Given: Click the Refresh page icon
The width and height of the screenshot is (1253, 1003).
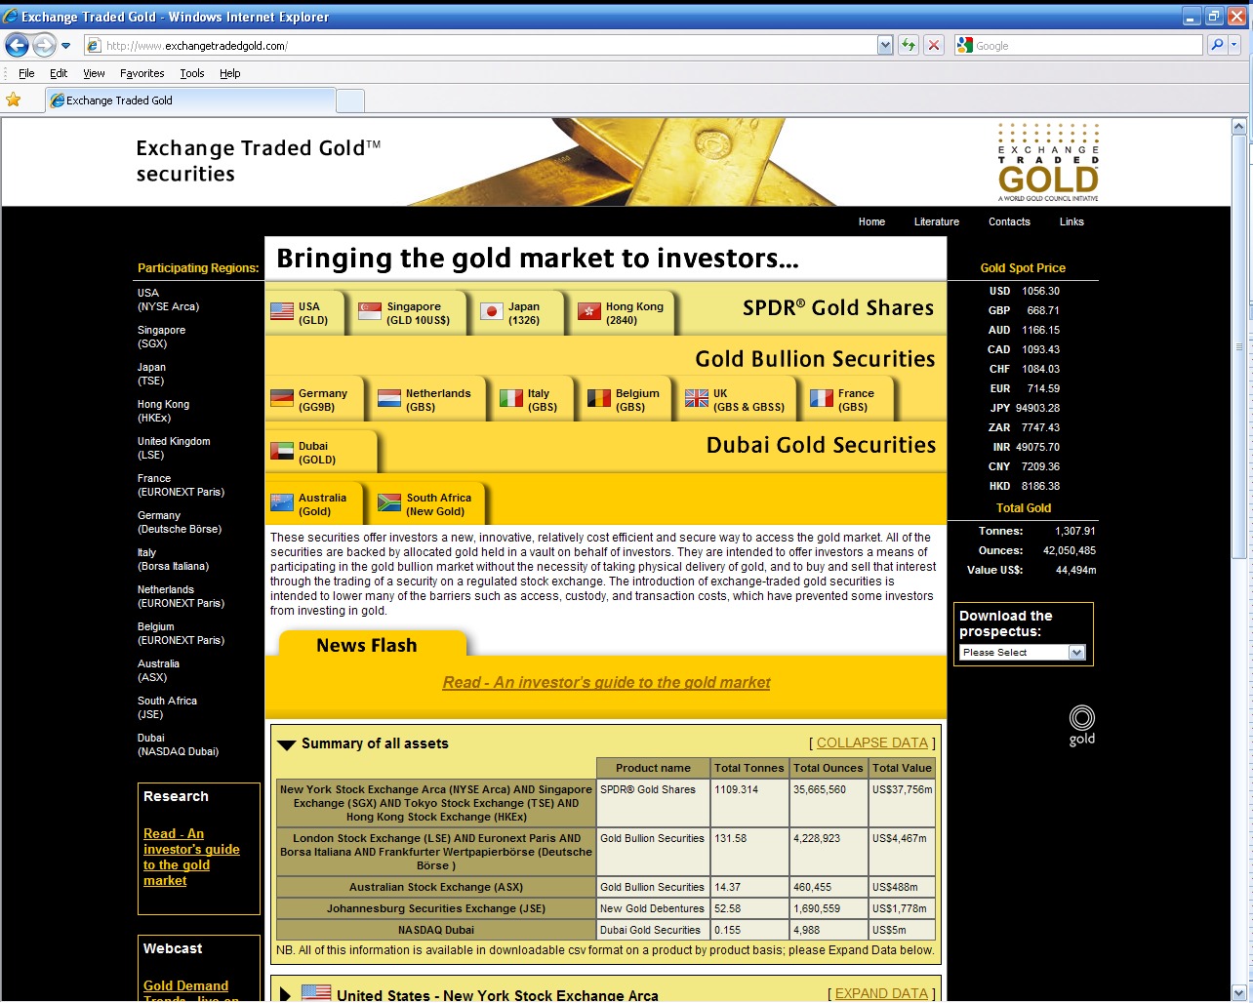Looking at the screenshot, I should coord(909,45).
